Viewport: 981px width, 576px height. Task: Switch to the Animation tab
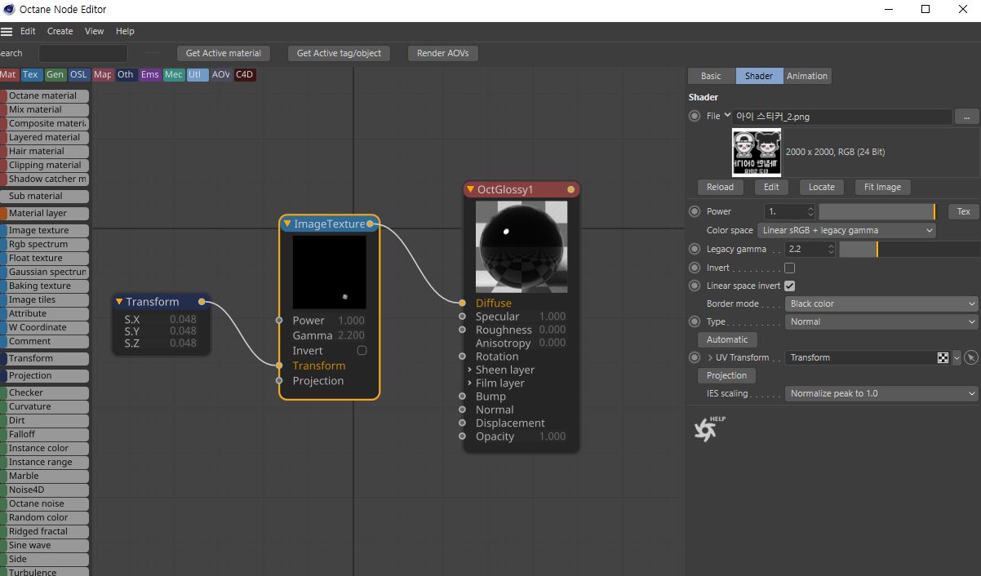pos(806,76)
